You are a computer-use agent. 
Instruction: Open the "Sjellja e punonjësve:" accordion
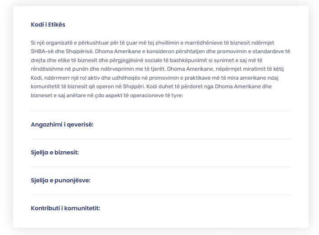point(61,181)
